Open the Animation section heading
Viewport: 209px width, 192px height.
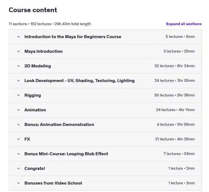pyautogui.click(x=35, y=110)
